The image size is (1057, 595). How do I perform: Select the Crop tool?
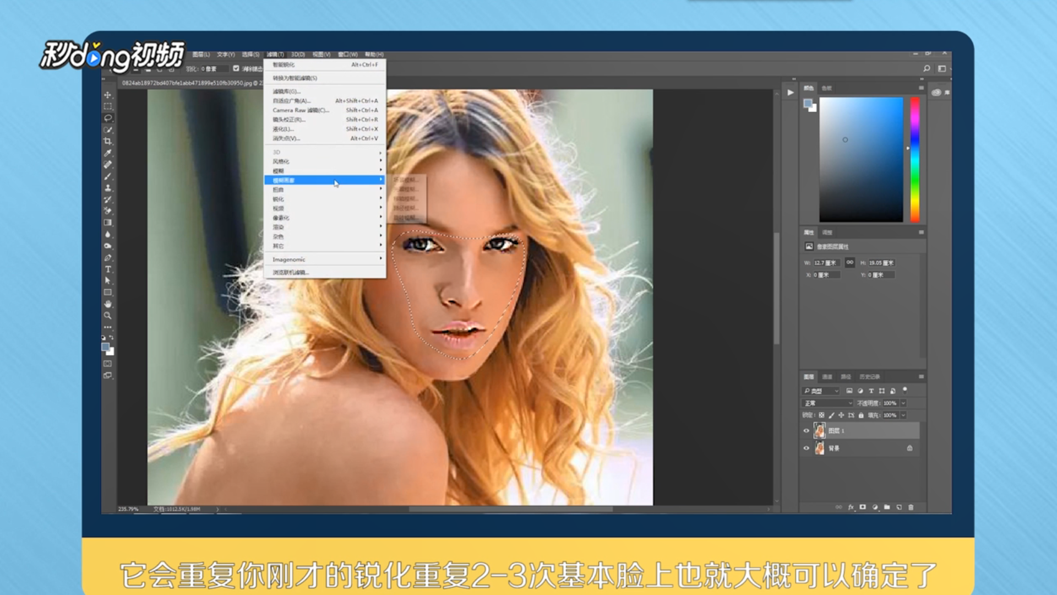tap(108, 141)
